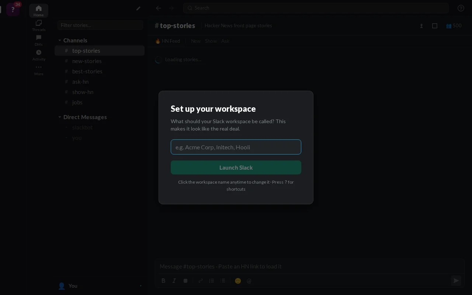Open help with the question mark icon
This screenshot has width=472, height=295.
point(461,8)
